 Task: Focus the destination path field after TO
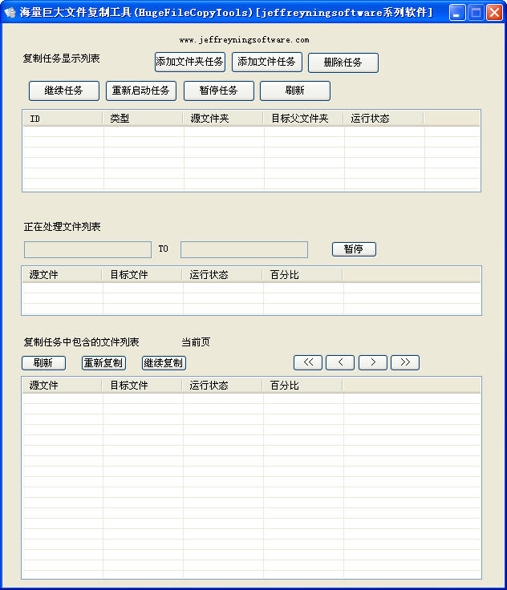pos(244,250)
